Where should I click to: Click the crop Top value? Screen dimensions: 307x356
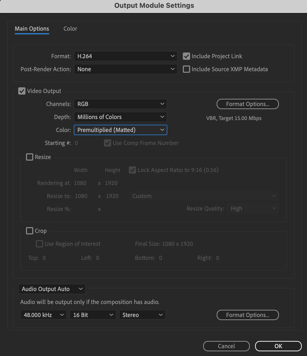tap(44, 258)
